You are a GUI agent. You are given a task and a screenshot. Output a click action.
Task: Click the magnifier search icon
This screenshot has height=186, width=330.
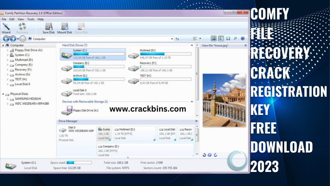tap(235, 38)
